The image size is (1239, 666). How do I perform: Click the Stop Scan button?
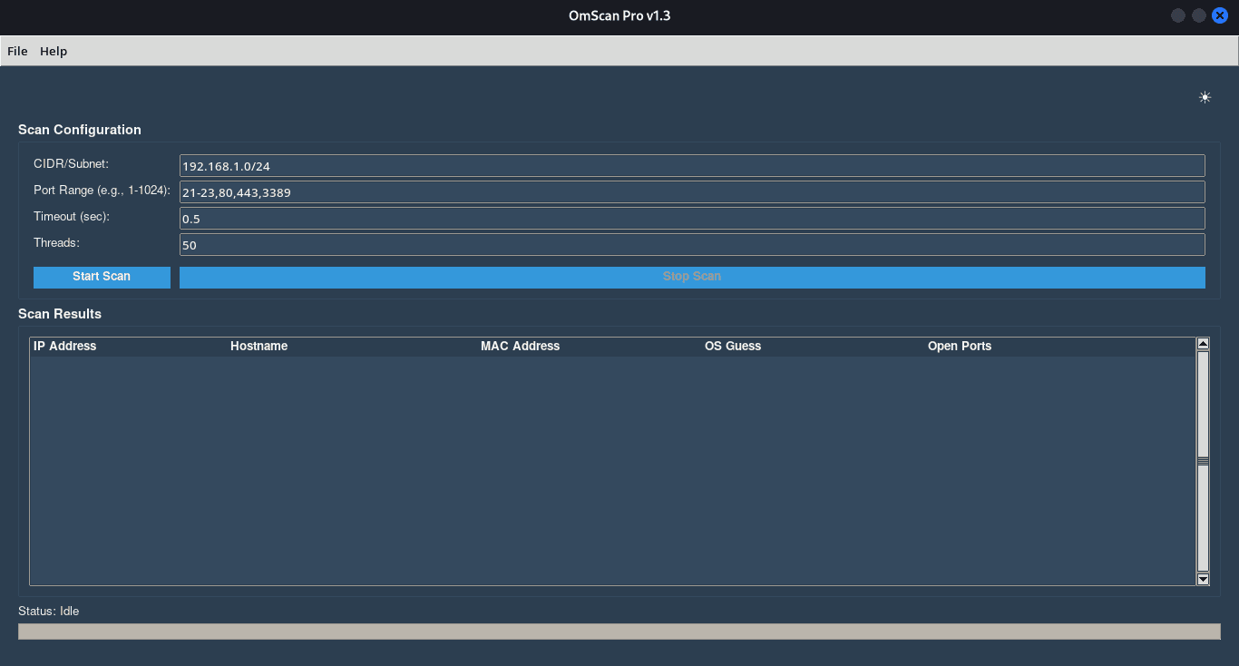coord(692,277)
